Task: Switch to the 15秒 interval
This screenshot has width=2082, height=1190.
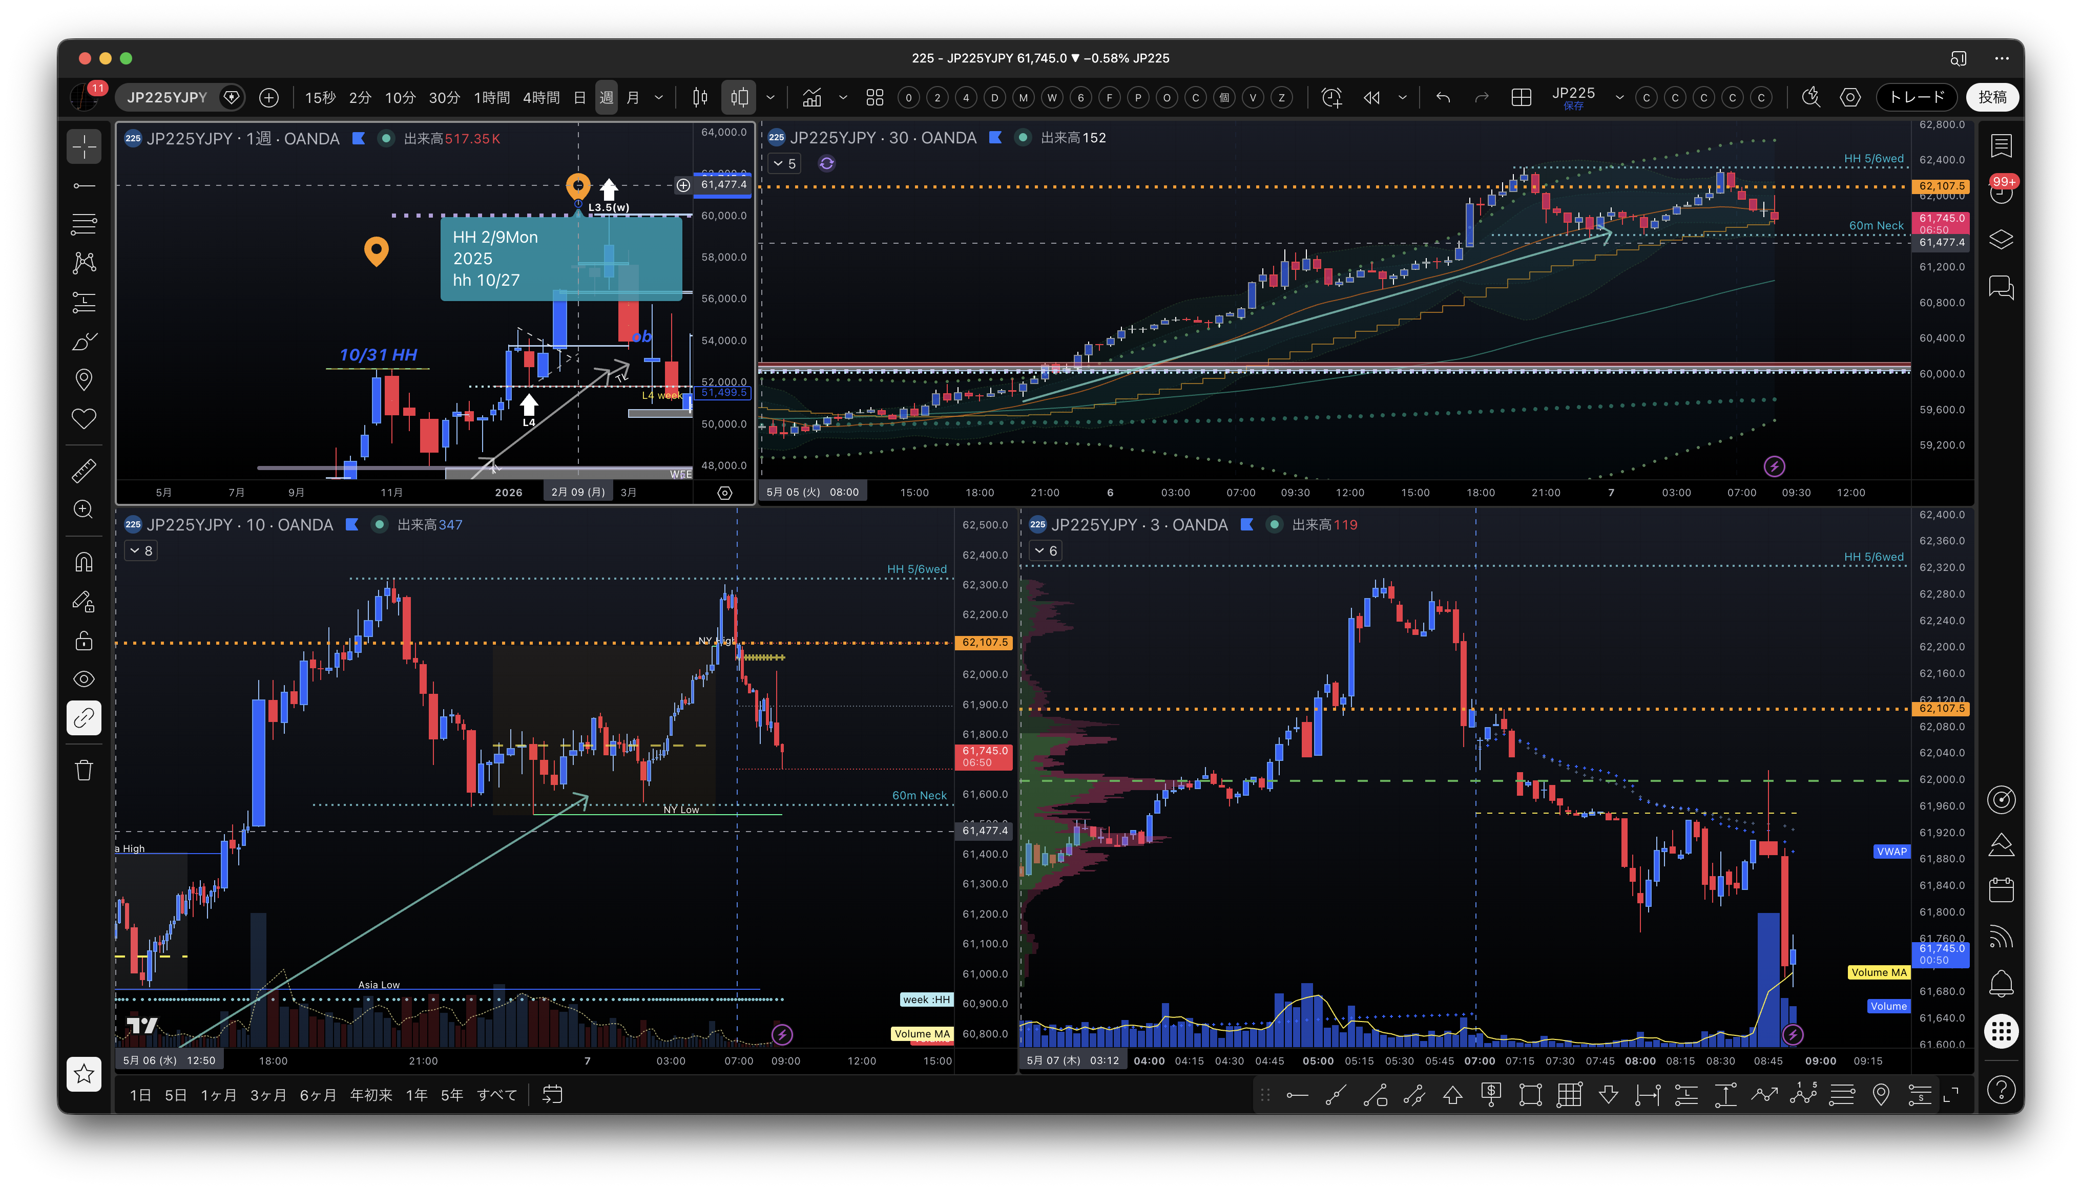Action: pyautogui.click(x=320, y=98)
